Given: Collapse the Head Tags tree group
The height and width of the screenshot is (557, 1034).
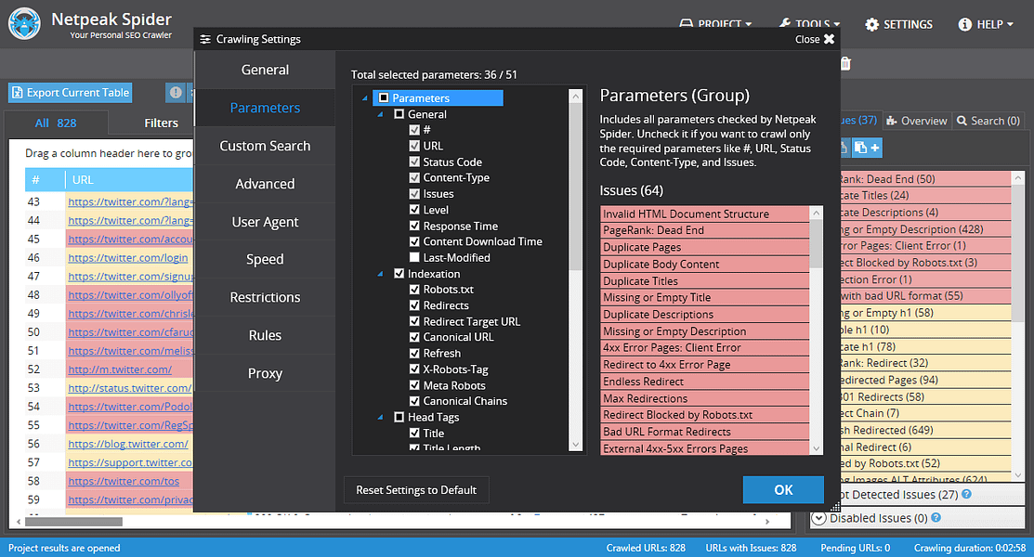Looking at the screenshot, I should (x=379, y=418).
